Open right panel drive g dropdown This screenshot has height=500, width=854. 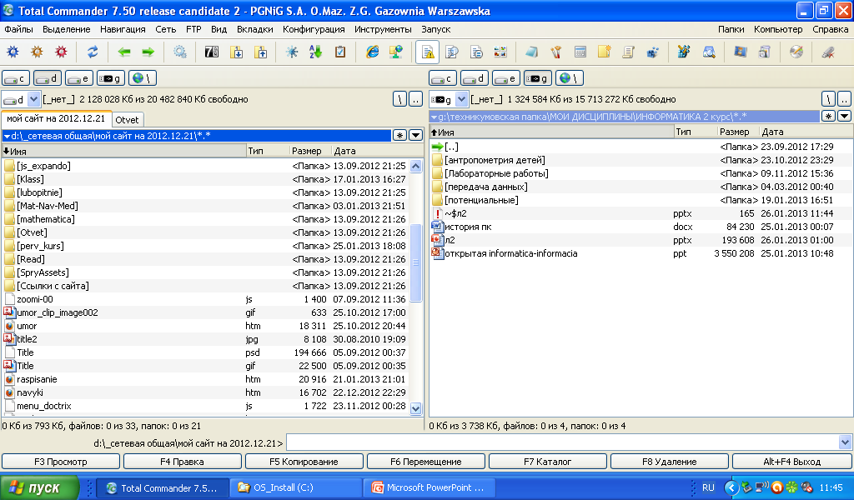click(x=461, y=99)
